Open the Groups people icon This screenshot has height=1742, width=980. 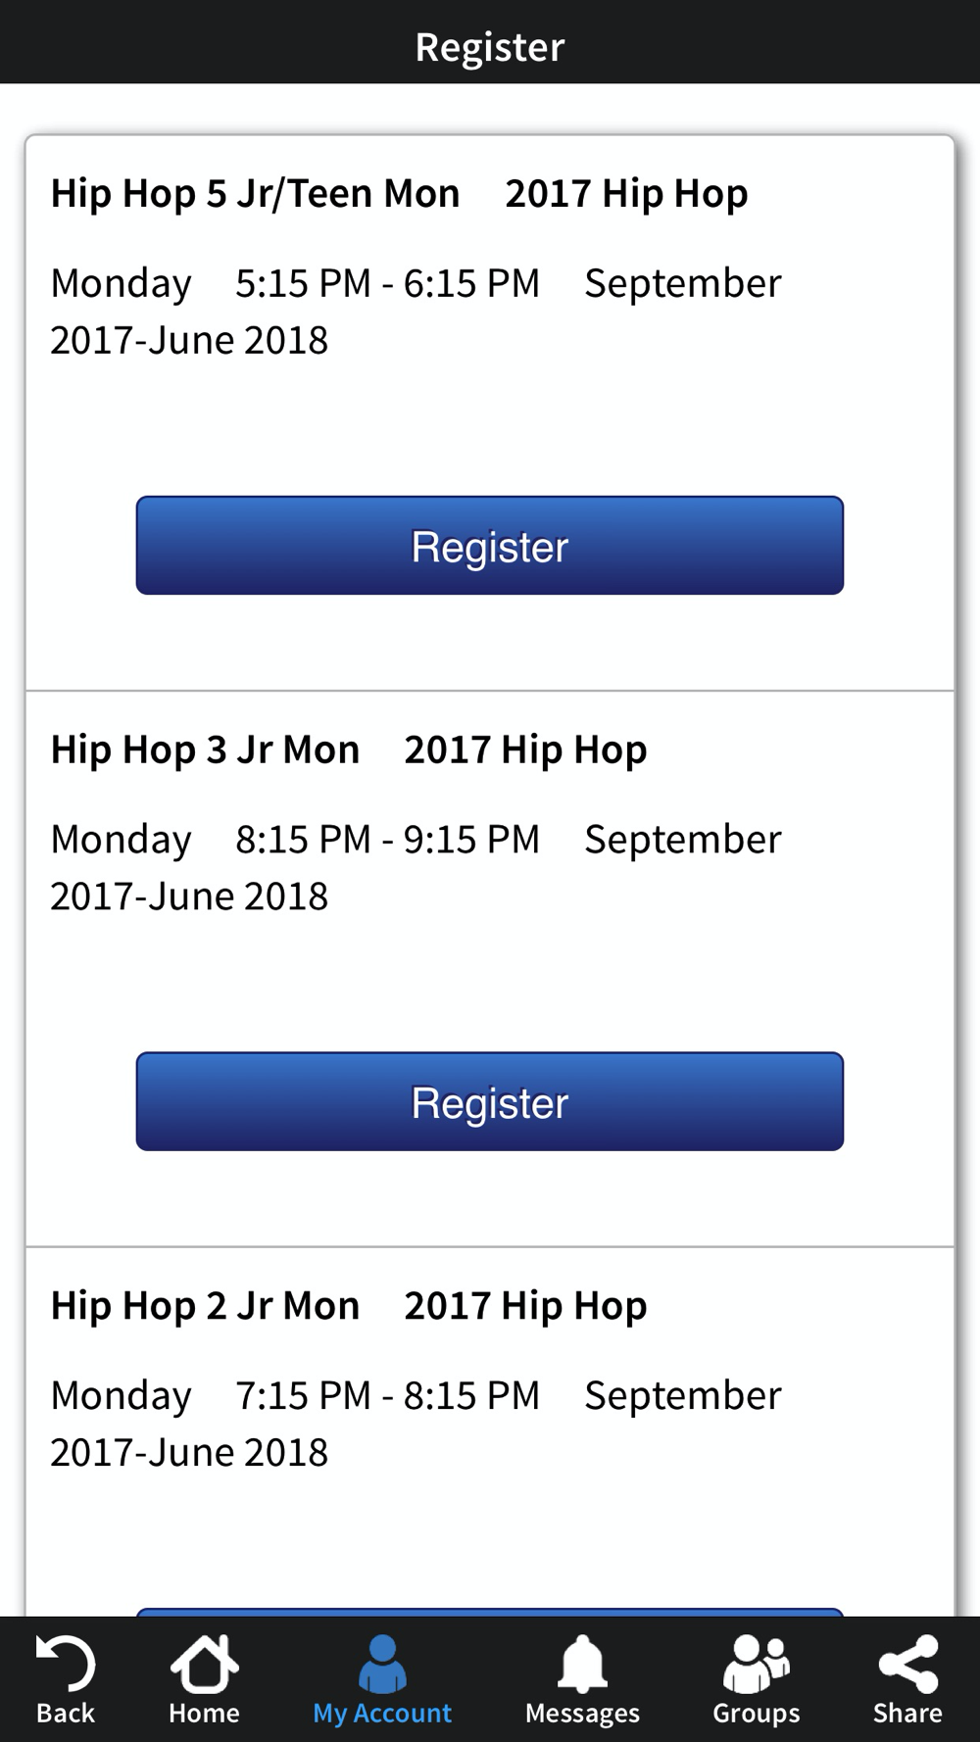click(756, 1664)
